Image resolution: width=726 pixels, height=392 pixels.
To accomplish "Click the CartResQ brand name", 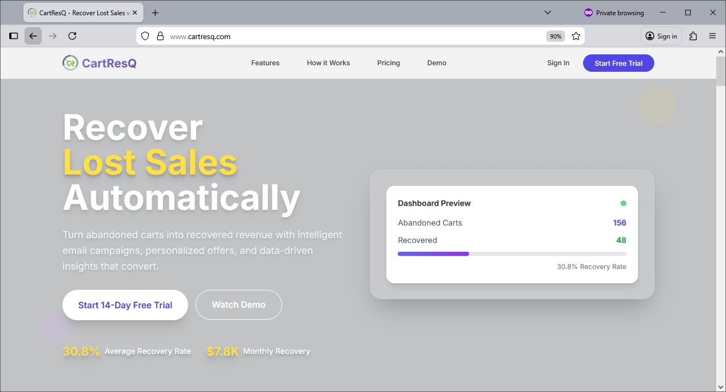I will [109, 63].
